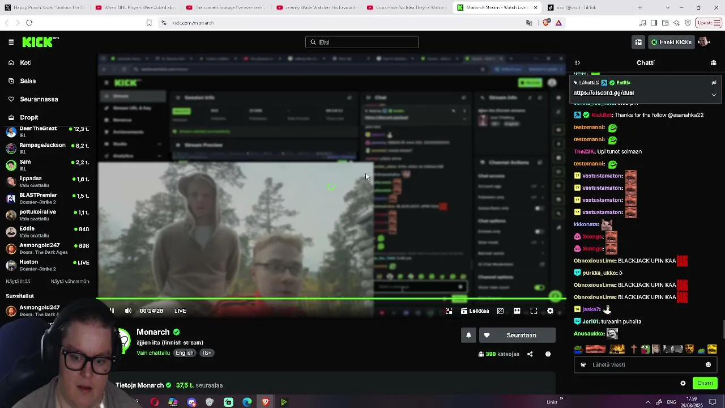Click the Hanki KICKs button

point(671,42)
